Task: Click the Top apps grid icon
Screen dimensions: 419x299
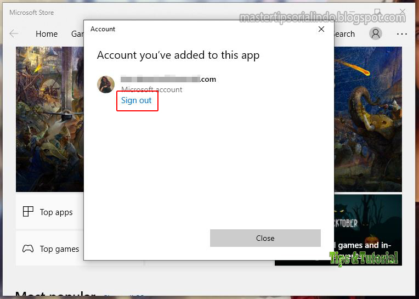Action: (28, 211)
